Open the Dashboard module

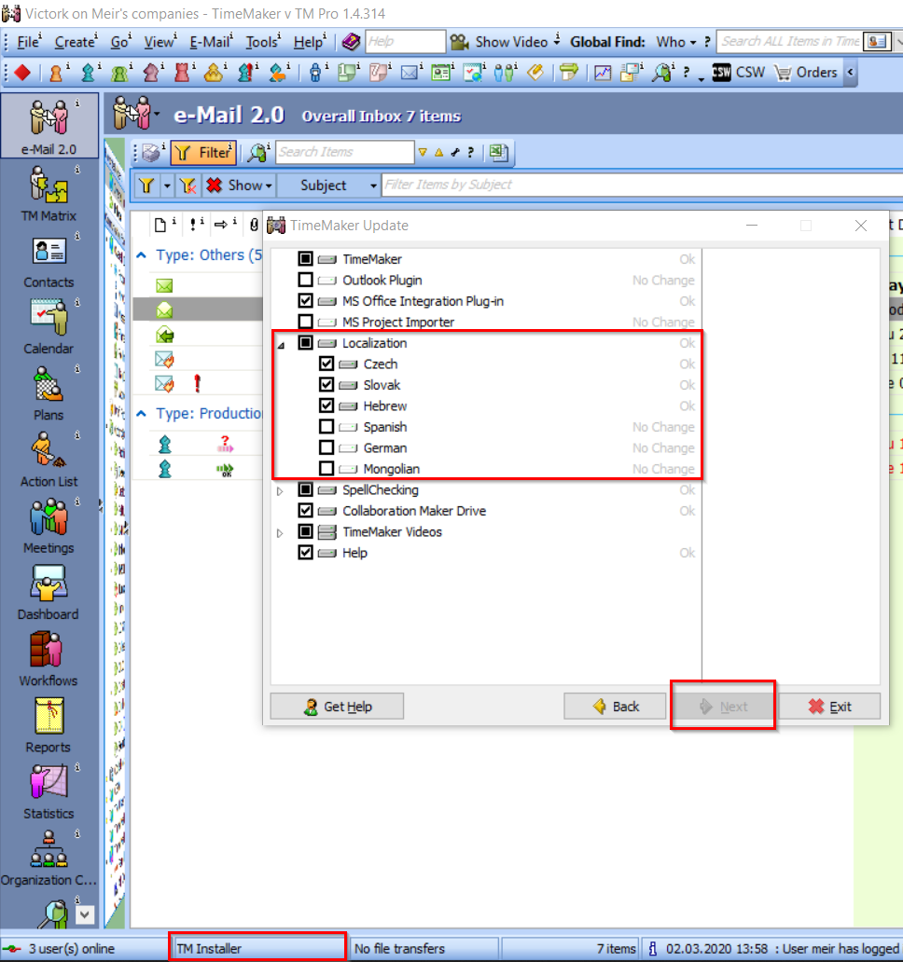tap(49, 591)
